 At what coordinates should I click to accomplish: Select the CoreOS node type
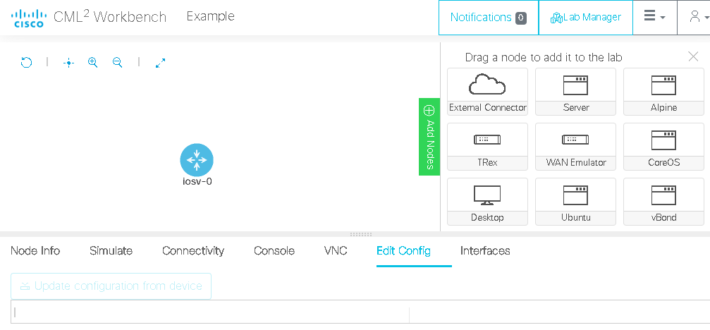(x=663, y=146)
